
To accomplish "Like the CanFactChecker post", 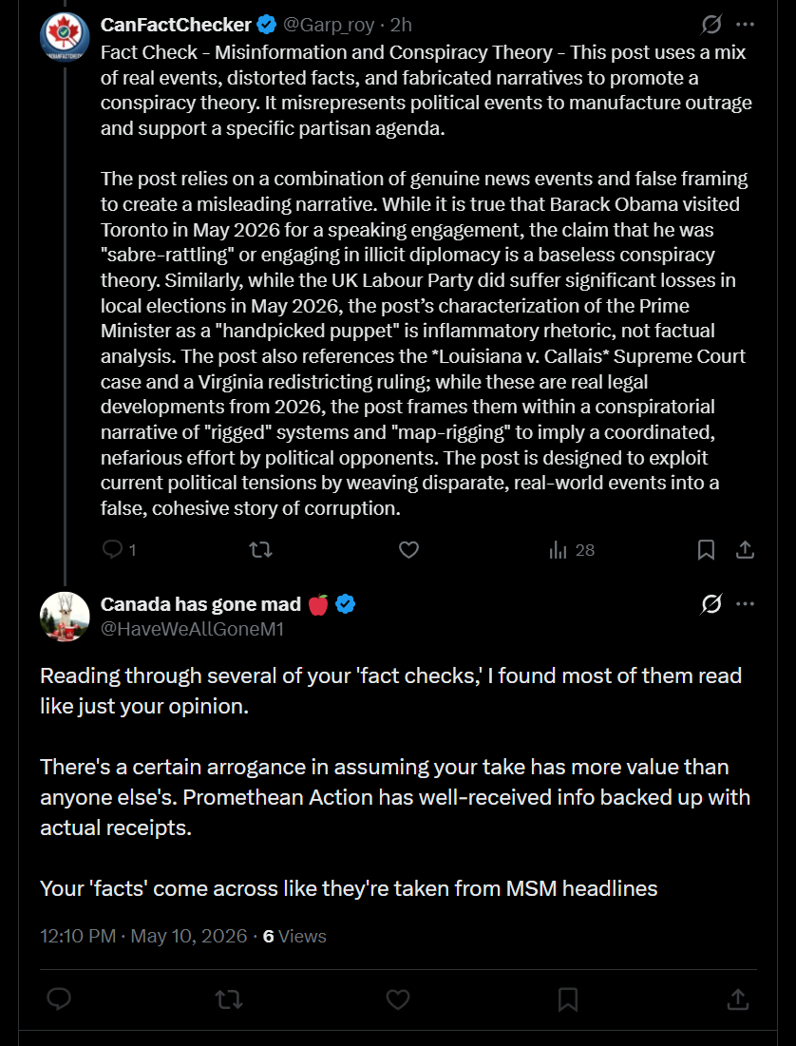I will [x=408, y=550].
